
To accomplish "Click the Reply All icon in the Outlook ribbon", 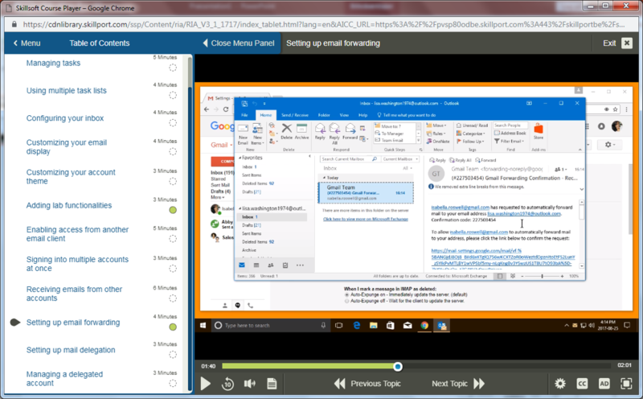I will [x=334, y=134].
